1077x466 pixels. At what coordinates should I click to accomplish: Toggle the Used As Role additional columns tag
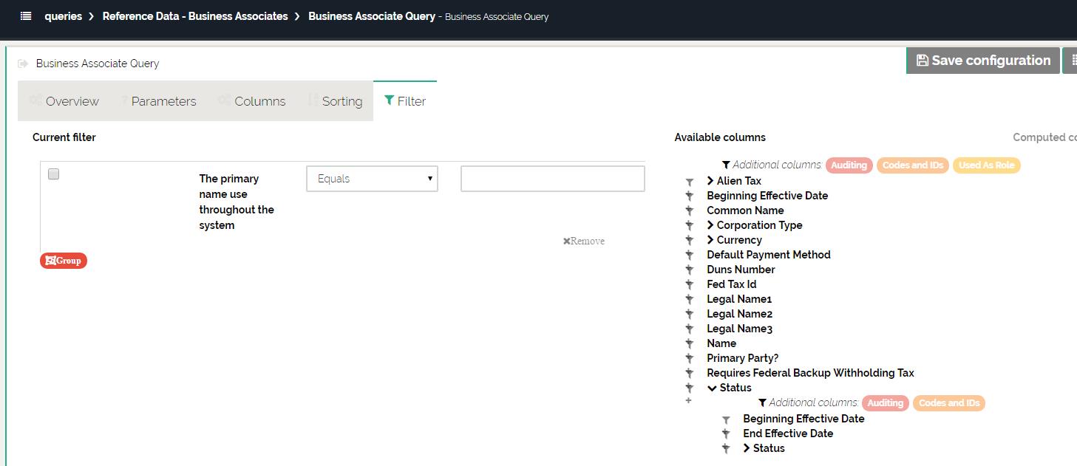(x=986, y=165)
